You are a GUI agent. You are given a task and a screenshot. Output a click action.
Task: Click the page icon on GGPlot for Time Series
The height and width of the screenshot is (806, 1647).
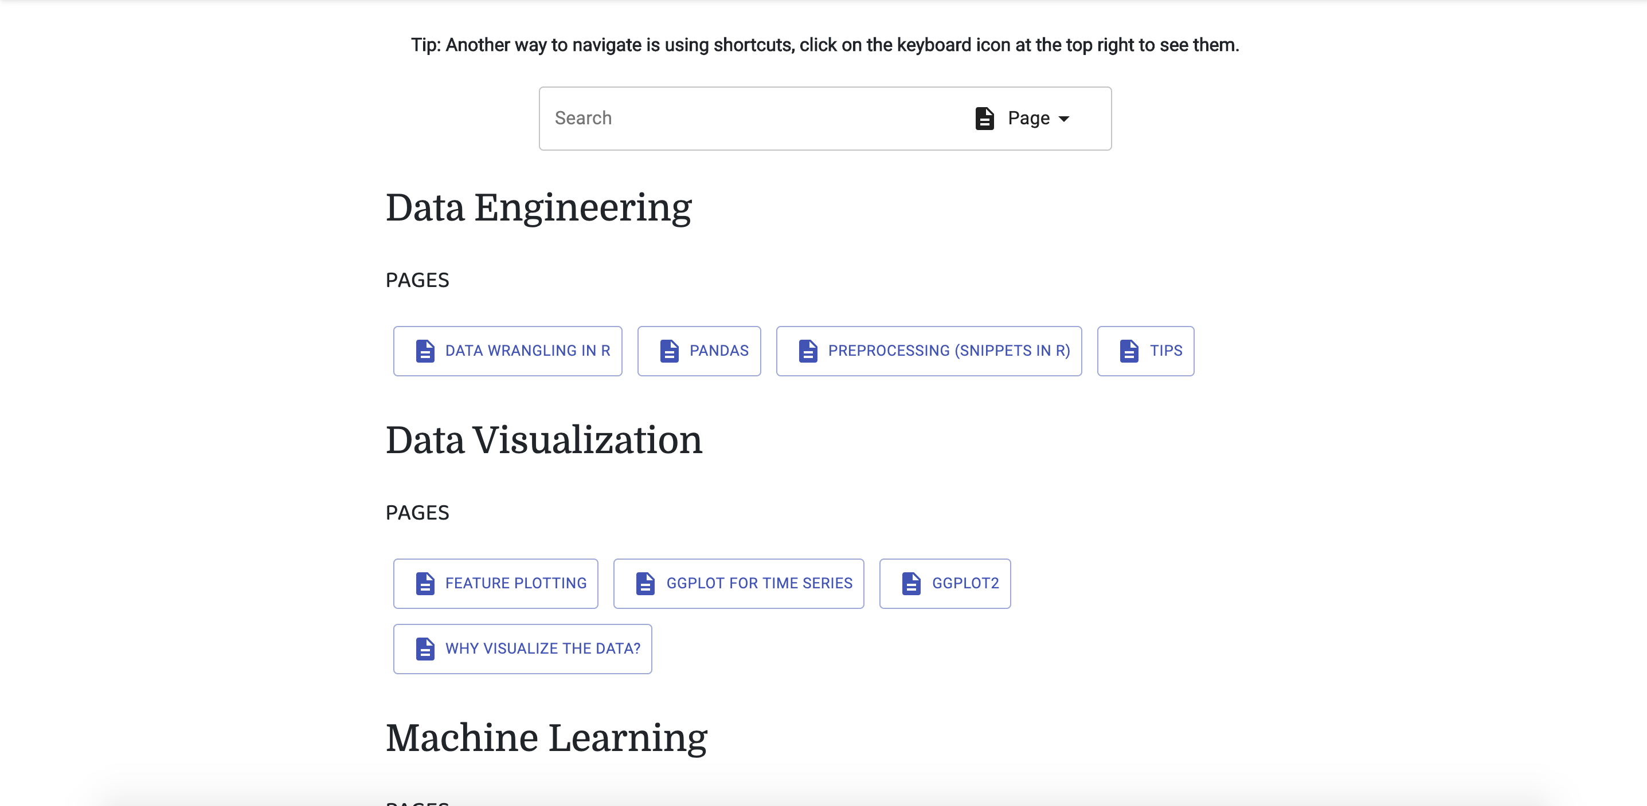pyautogui.click(x=646, y=584)
